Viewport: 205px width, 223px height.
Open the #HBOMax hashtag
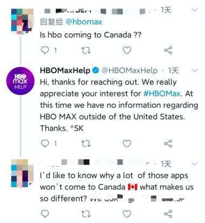pyautogui.click(x=162, y=93)
